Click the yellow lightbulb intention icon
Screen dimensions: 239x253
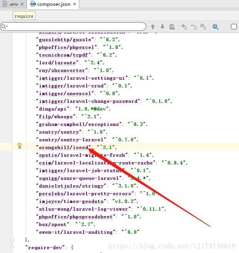click(19, 146)
